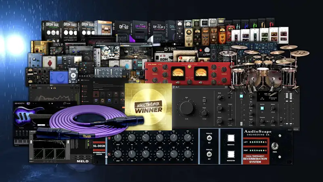Click the upper-row MIX knob on XL-305R
Screen dimensions: 323x182
click(x=132, y=138)
